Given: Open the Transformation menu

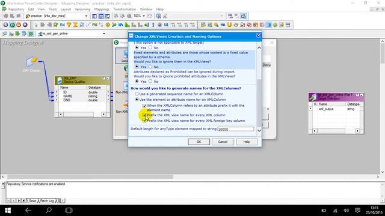Looking at the screenshot, I should click(x=125, y=9).
